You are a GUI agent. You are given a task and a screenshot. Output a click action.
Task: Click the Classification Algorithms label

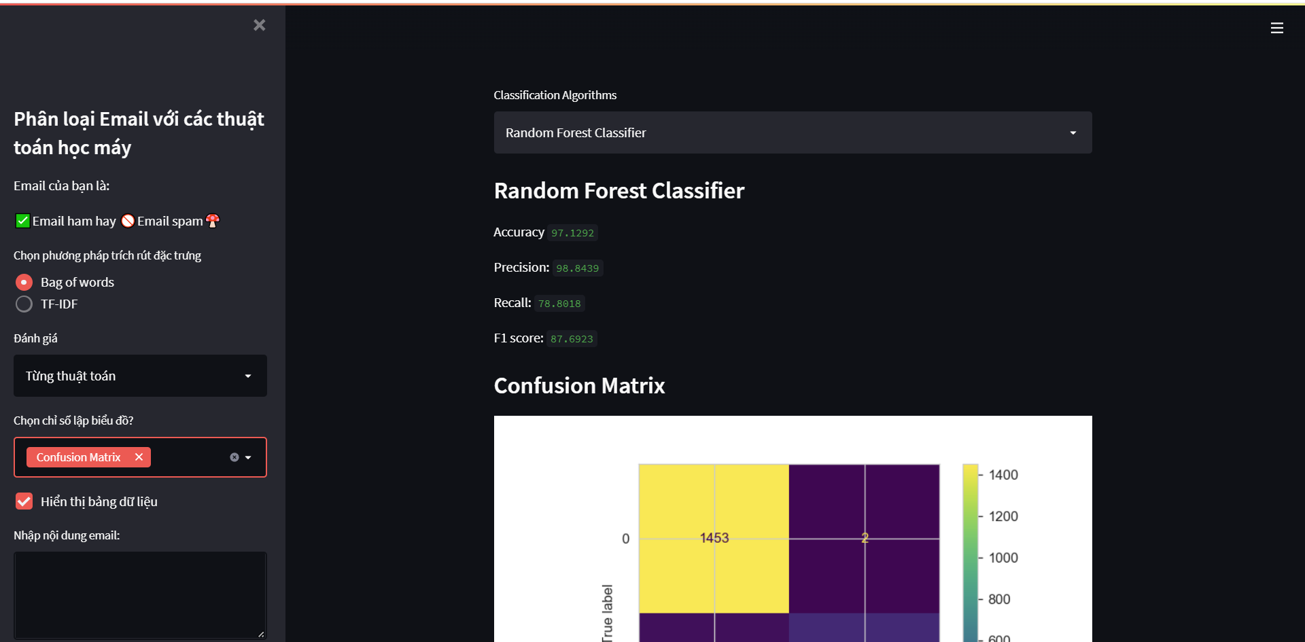point(555,95)
